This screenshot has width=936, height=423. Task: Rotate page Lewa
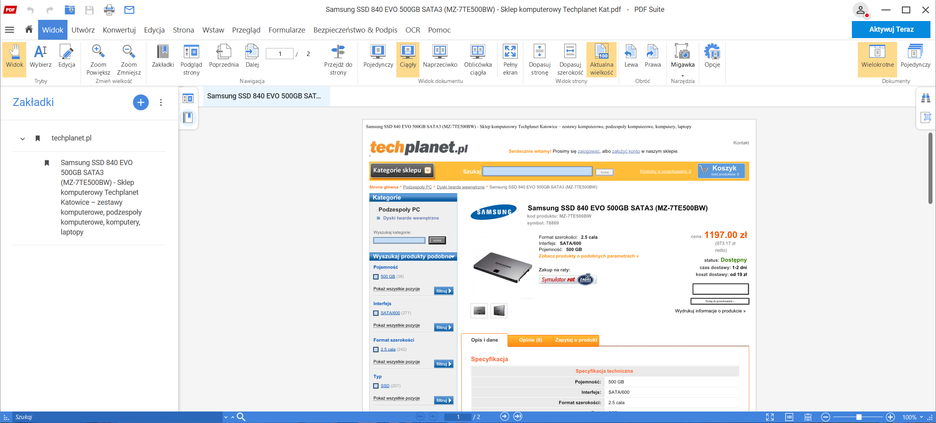pyautogui.click(x=631, y=56)
